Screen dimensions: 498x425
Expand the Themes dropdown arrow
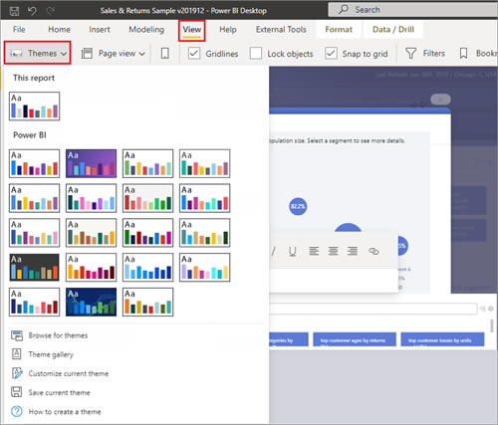(x=64, y=54)
